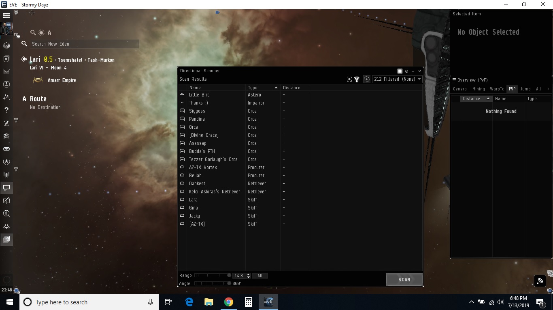Switch to the Mining overview tab
The height and width of the screenshot is (310, 553).
click(478, 89)
